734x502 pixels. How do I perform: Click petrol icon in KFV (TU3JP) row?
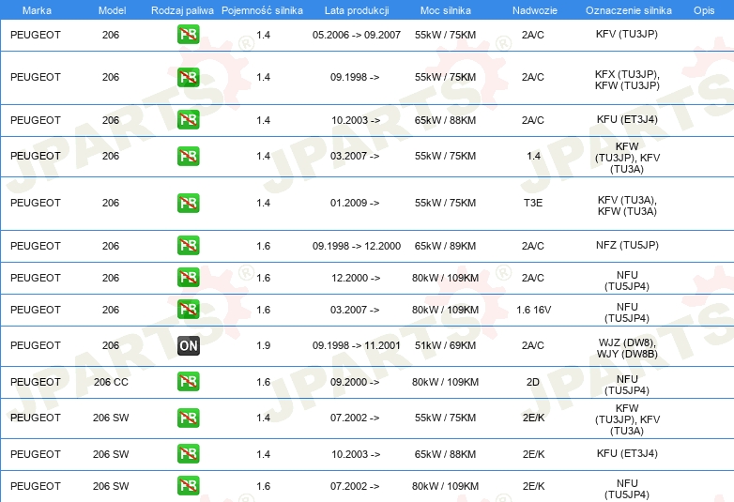click(x=188, y=35)
